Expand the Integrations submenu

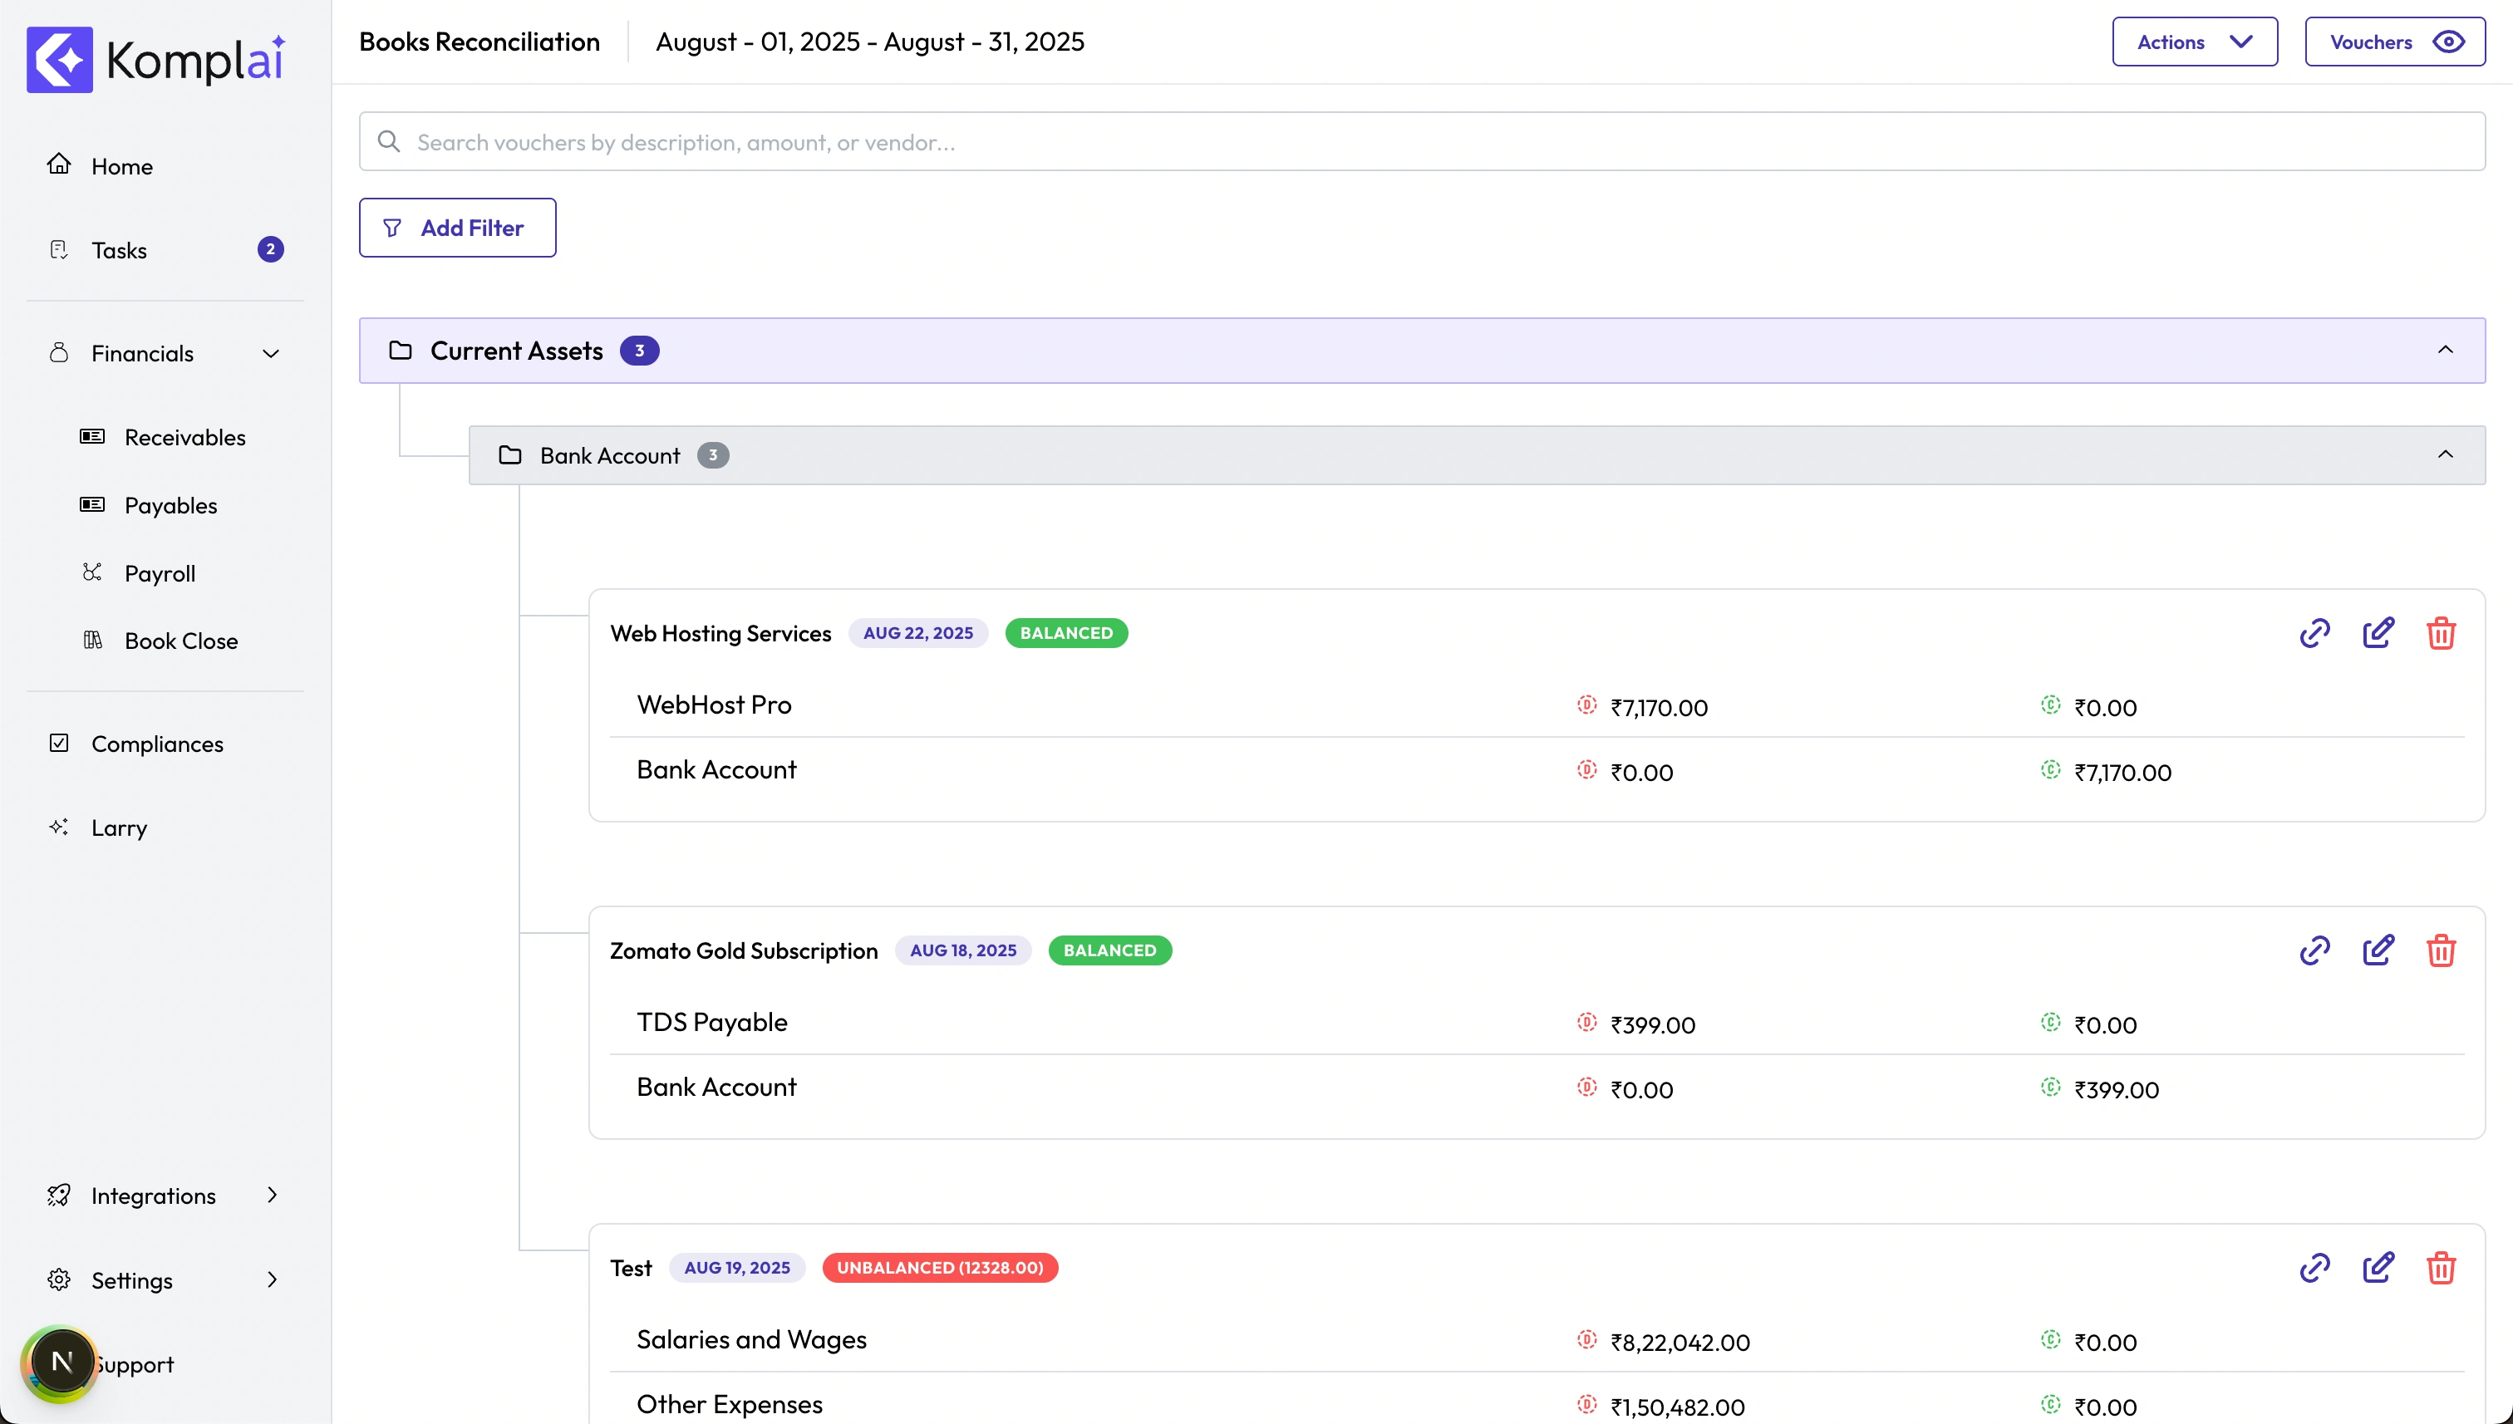[271, 1196]
